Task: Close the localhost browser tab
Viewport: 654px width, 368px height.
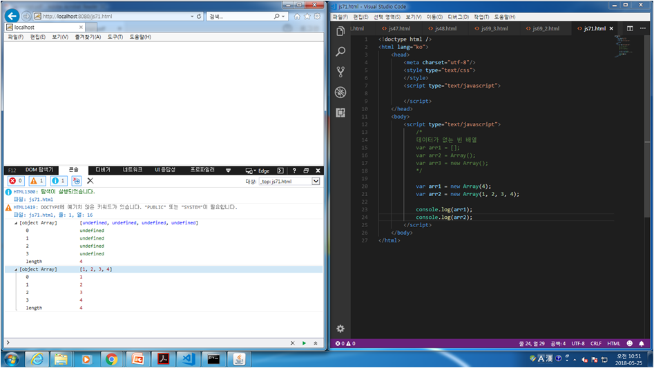Action: pos(81,27)
